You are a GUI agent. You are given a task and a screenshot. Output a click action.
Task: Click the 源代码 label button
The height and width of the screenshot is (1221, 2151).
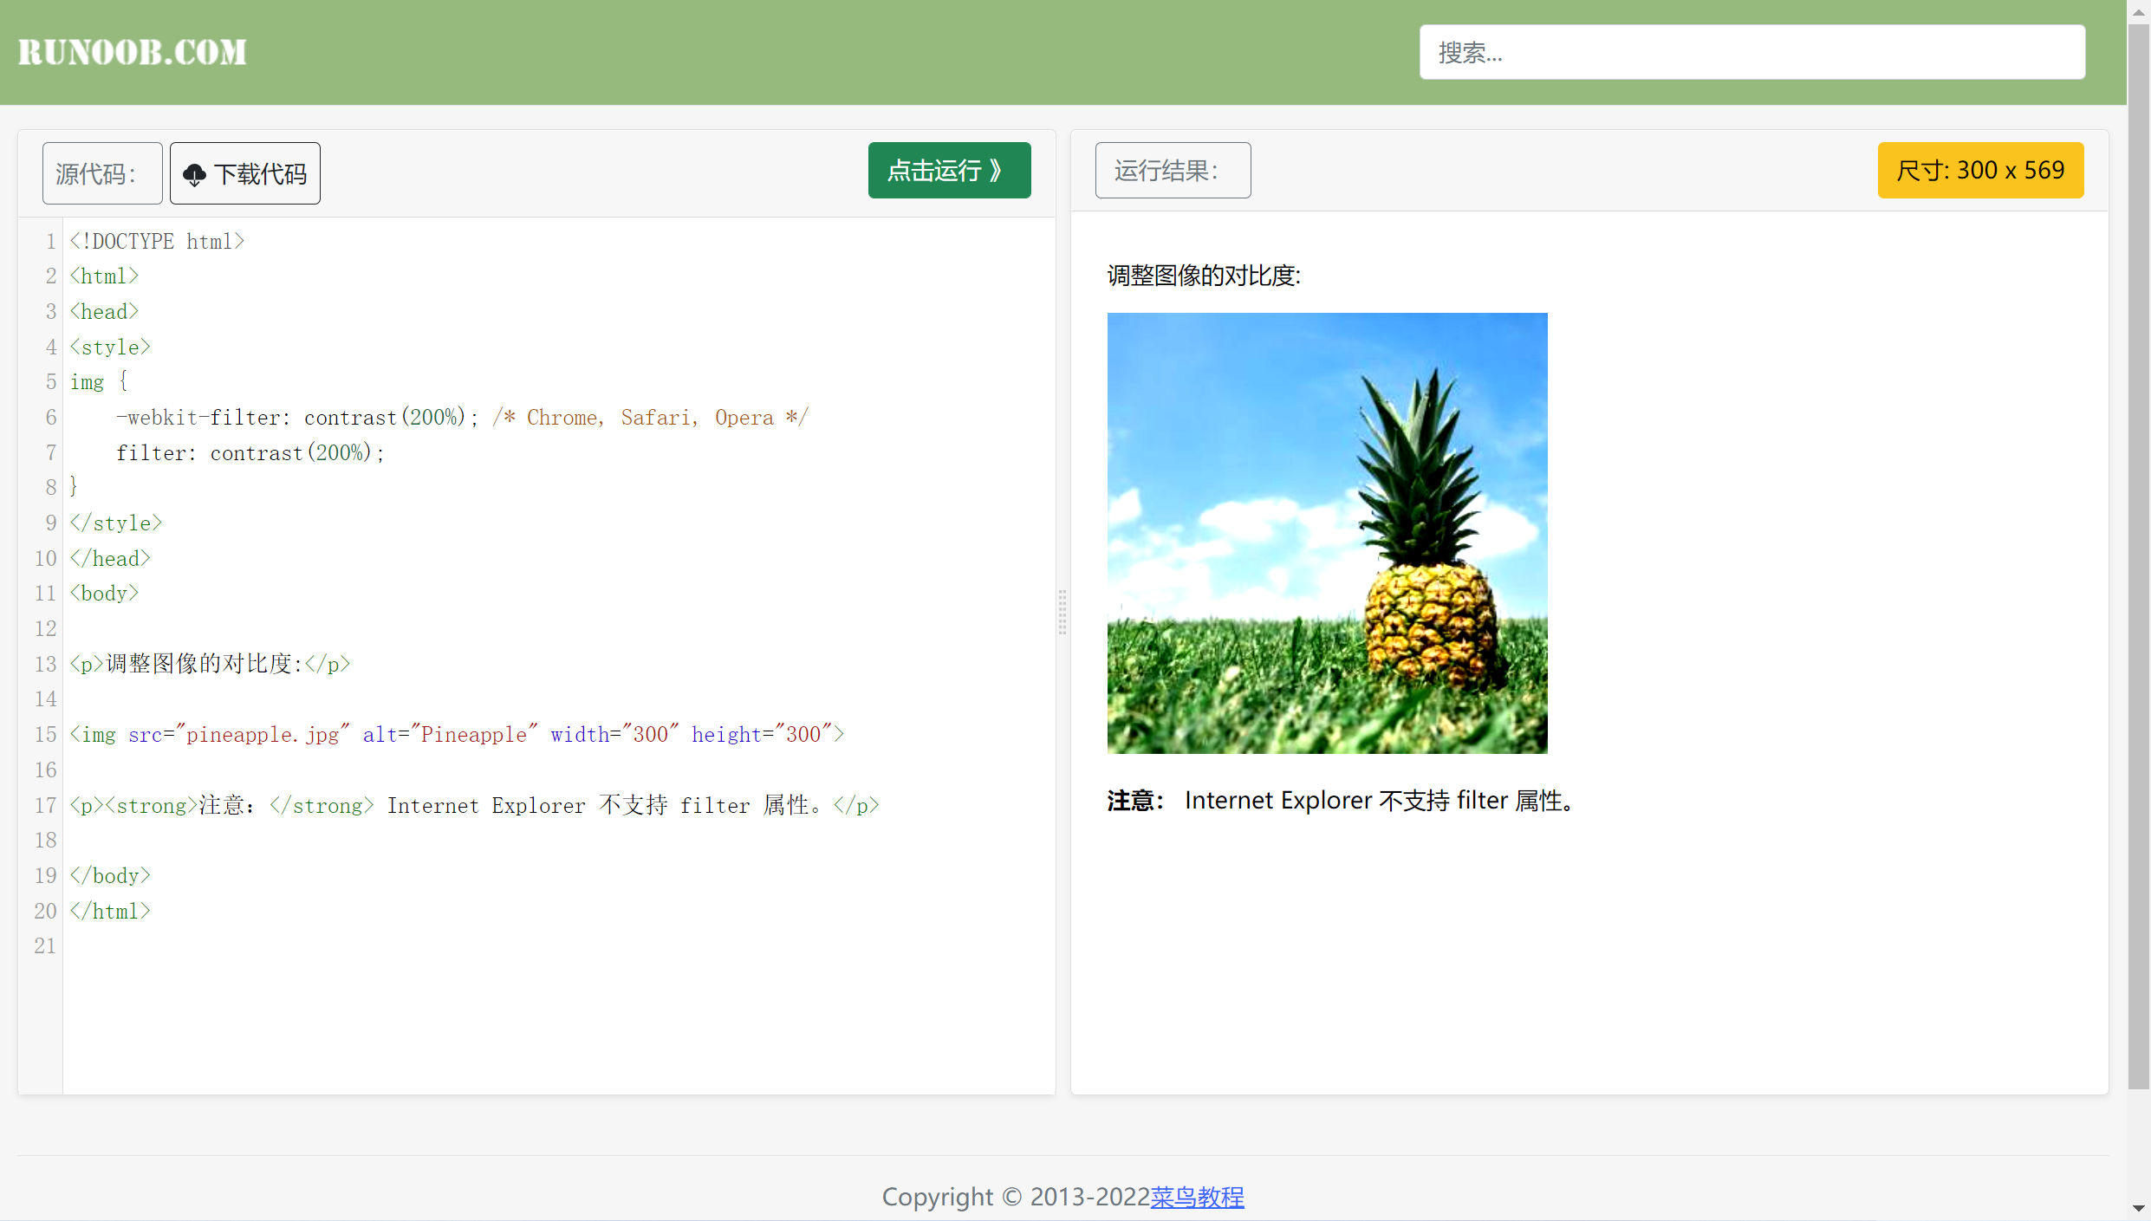pos(102,173)
